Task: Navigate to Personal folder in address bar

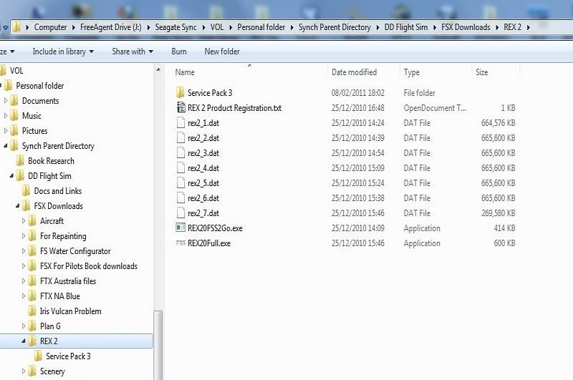Action: tap(261, 27)
